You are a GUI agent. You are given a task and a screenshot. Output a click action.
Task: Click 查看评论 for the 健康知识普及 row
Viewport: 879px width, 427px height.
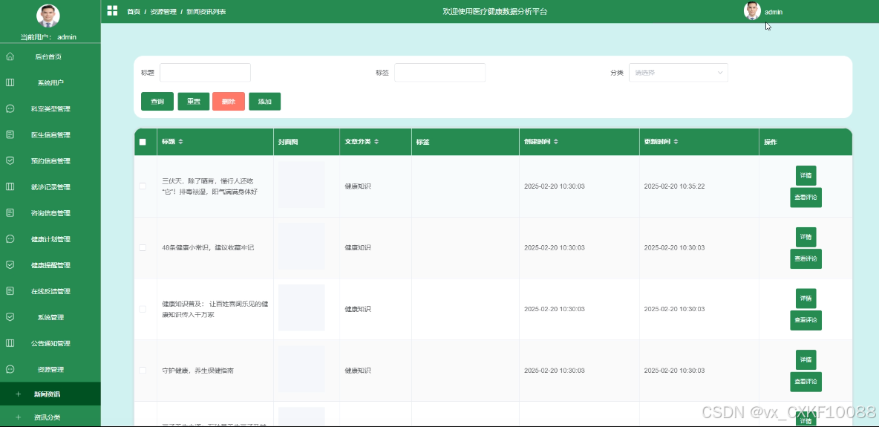806,320
